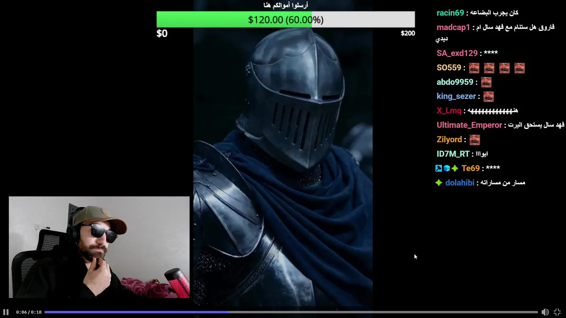
Task: Click first face emote in SO559's message
Action: click(474, 68)
